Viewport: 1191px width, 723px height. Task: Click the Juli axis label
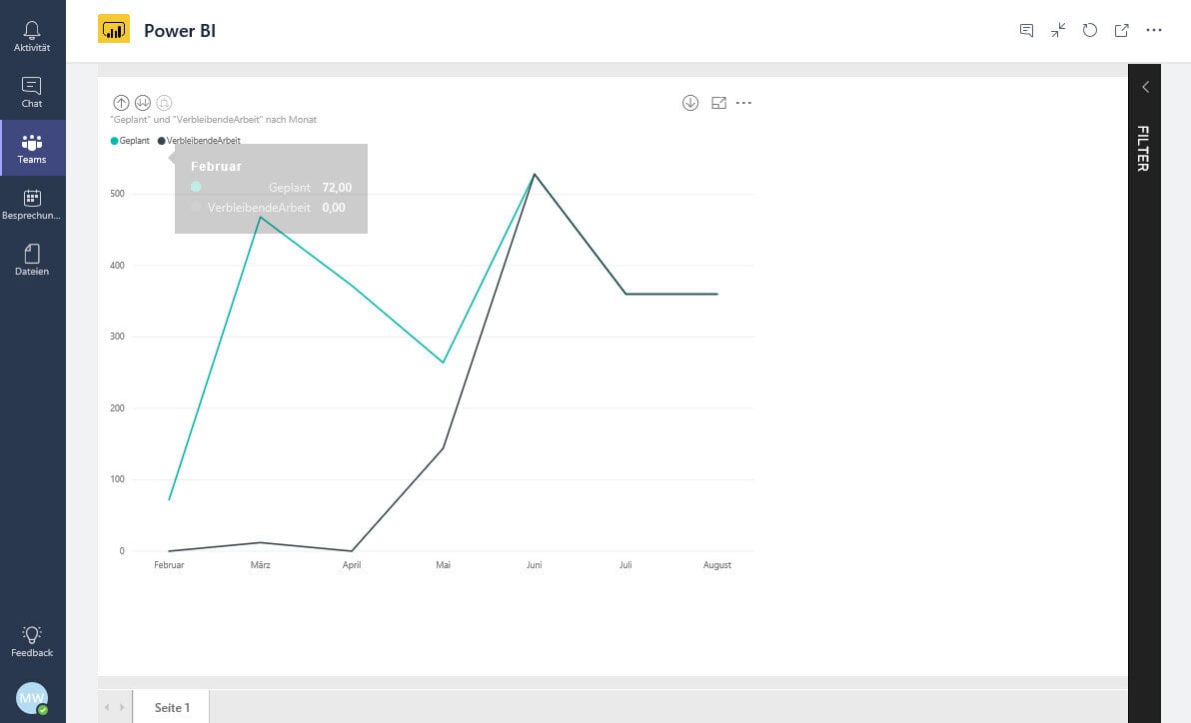click(625, 564)
